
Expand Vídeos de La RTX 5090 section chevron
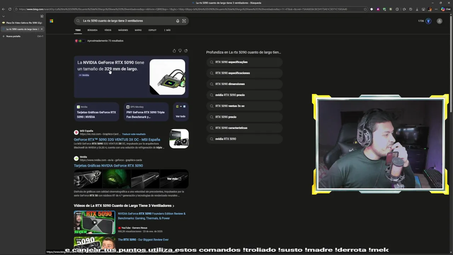click(x=173, y=206)
